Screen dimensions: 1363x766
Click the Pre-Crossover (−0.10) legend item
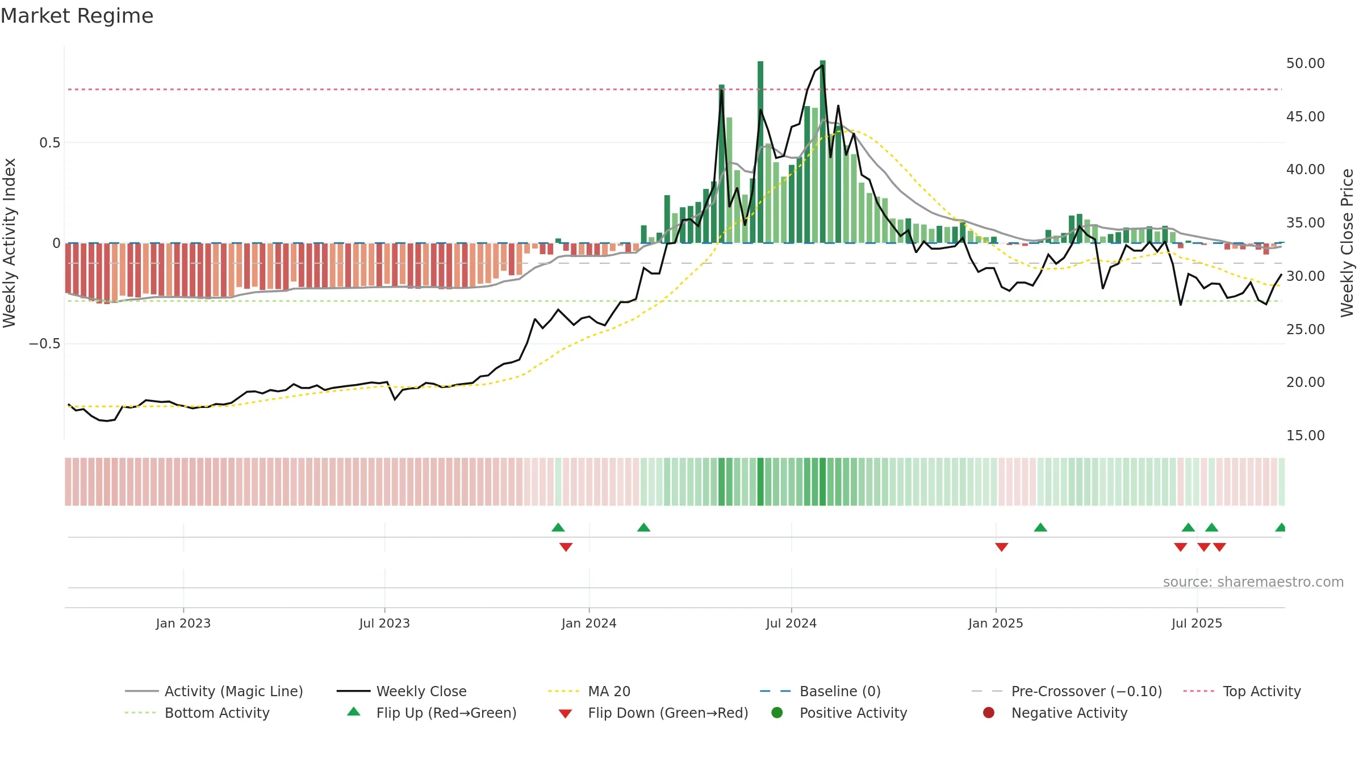(1067, 691)
